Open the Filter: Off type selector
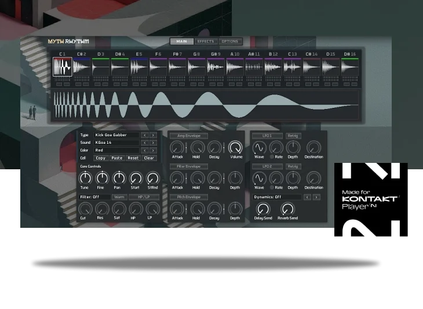The width and height of the screenshot is (423, 309). 93,197
